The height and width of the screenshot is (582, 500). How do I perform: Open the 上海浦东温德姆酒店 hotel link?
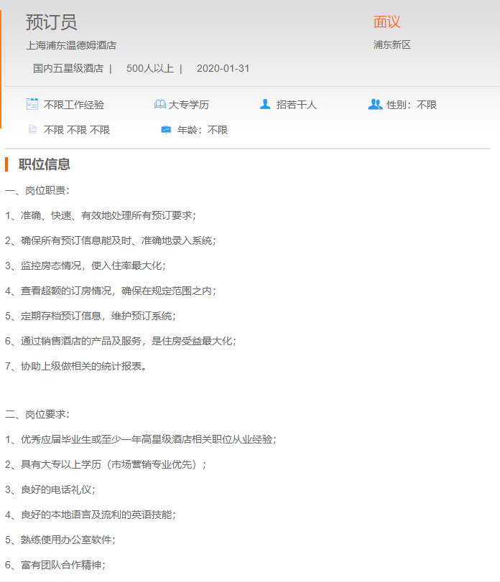point(71,45)
